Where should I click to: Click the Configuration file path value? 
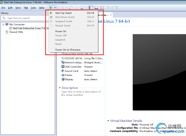click(163, 128)
